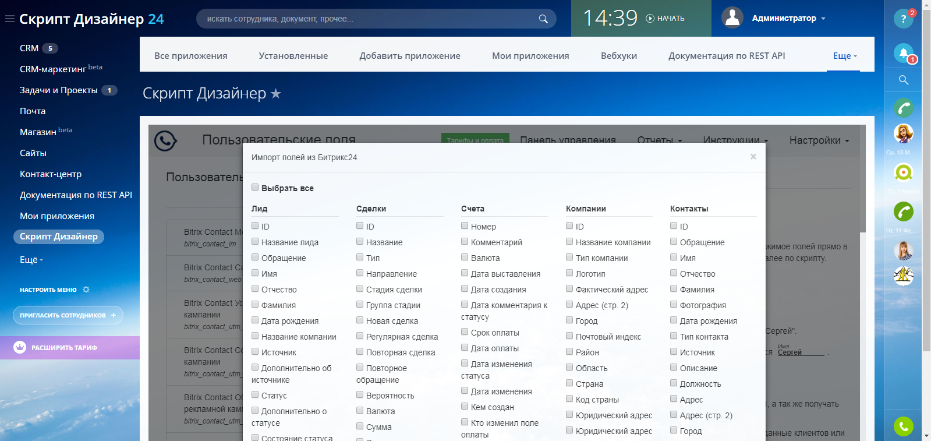Viewport: 931px width, 441px height.
Task: Enable the Вероятность checkbox
Action: [x=360, y=394]
